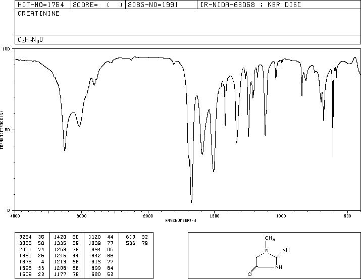
Task: Click the 100 label on the transmittance axis
Action: pos(6,49)
